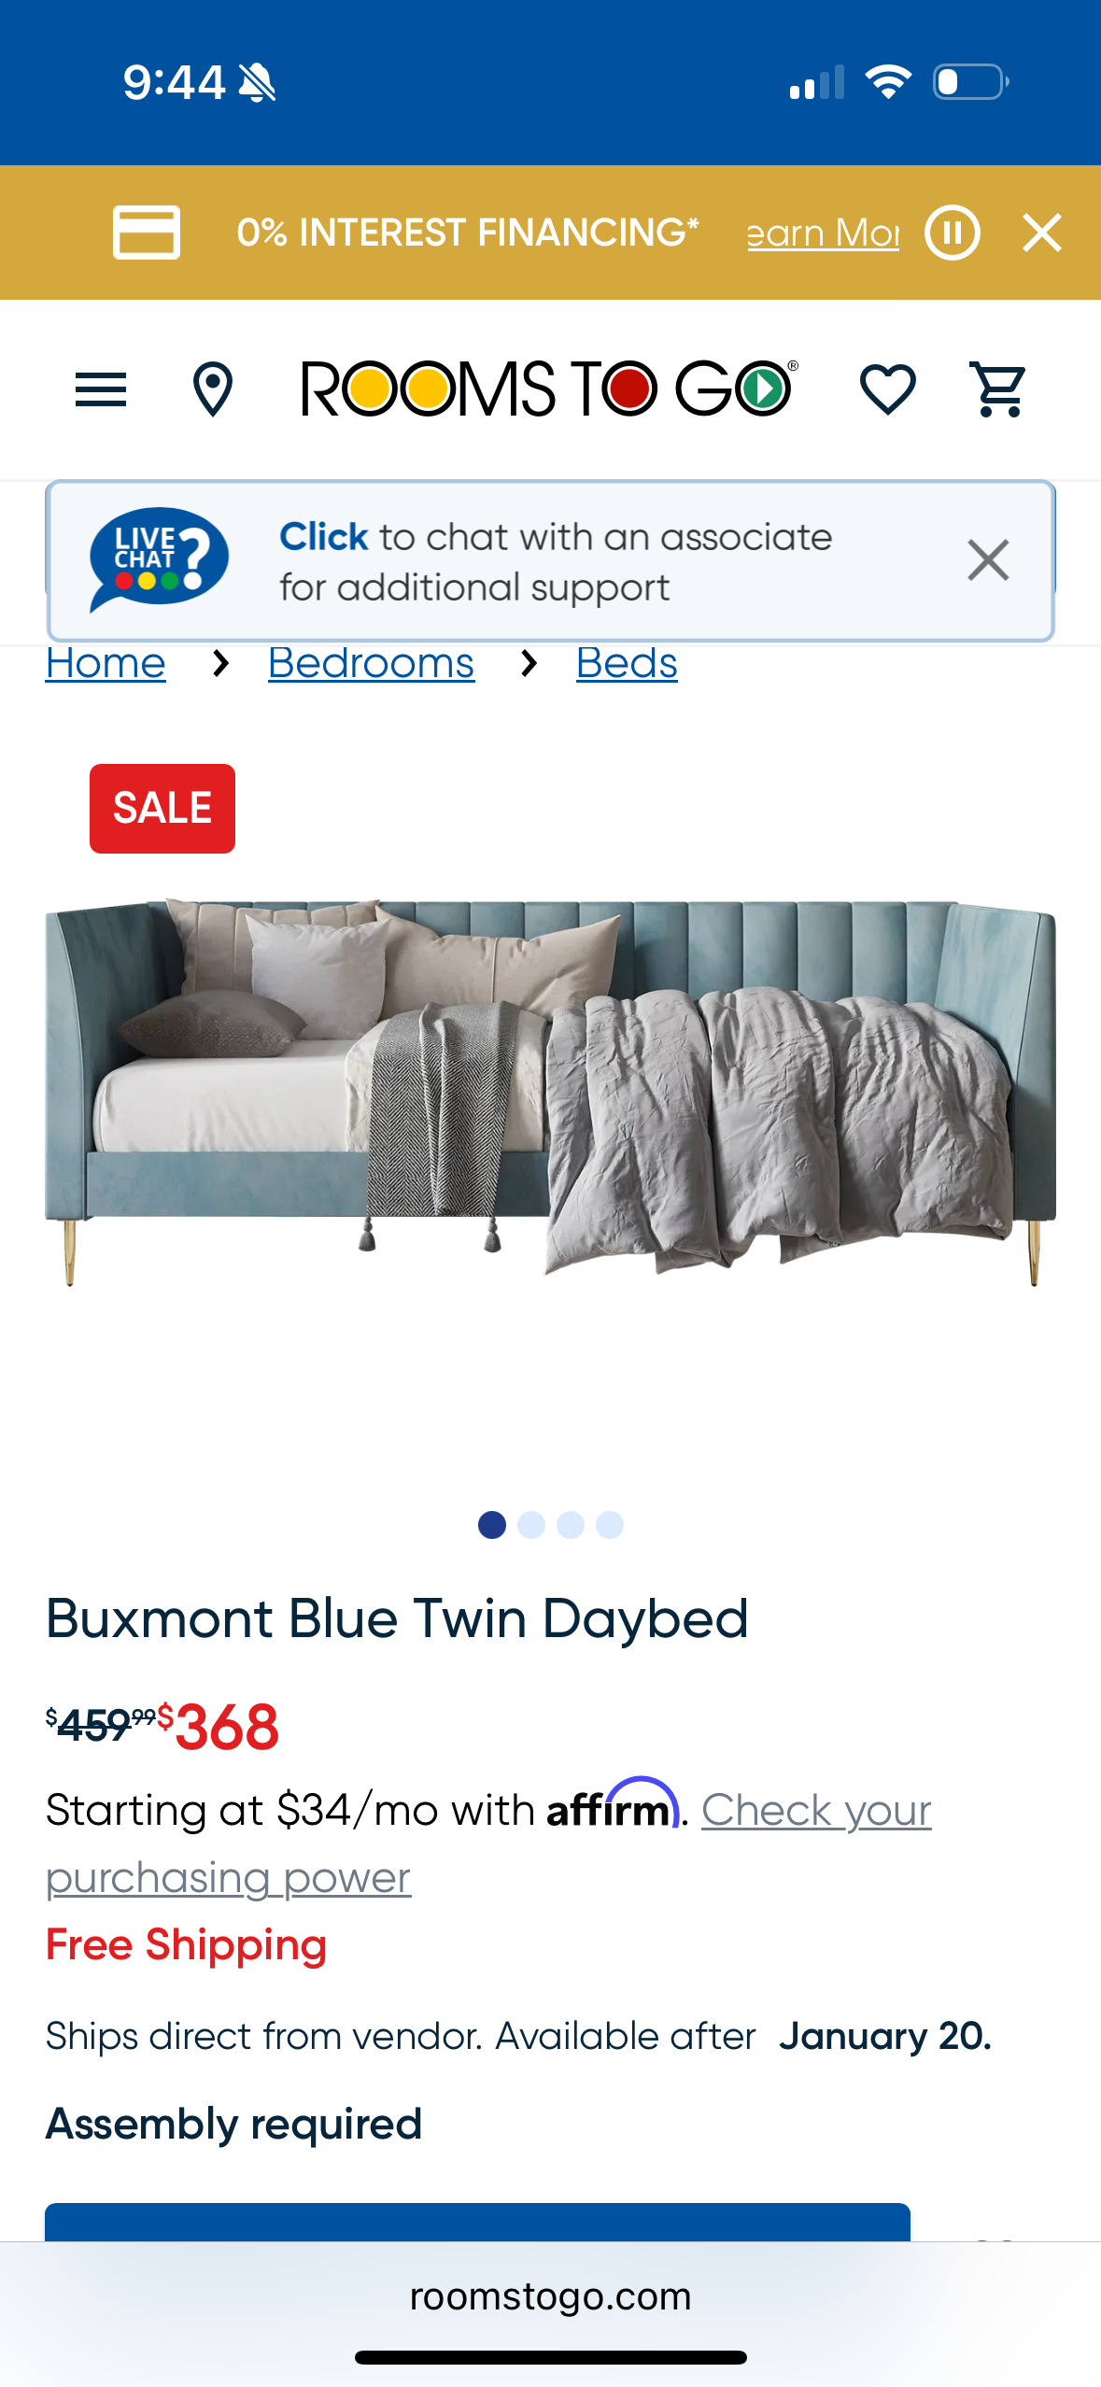Open the hamburger navigation menu
The width and height of the screenshot is (1101, 2387).
[x=101, y=389]
